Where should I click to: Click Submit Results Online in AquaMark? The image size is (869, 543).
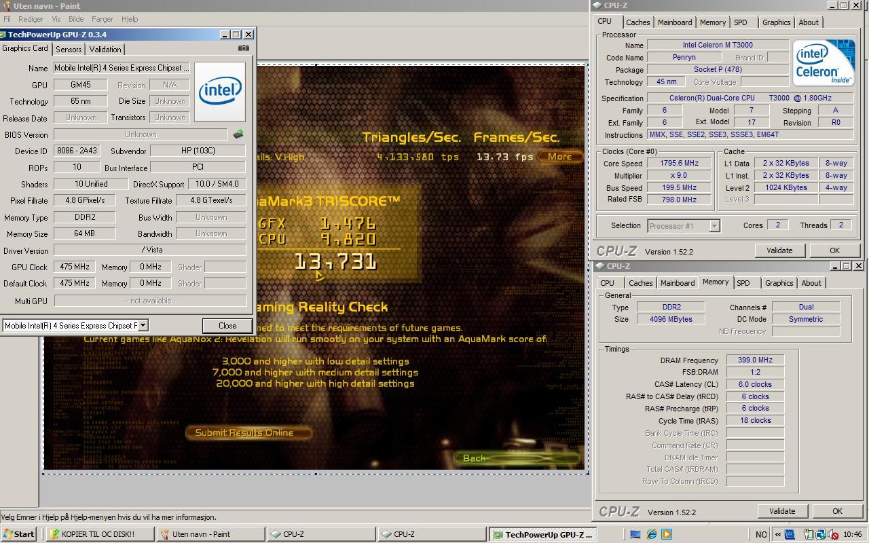(x=248, y=432)
